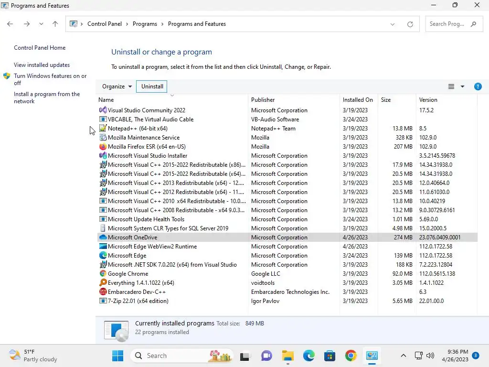489x367 pixels.
Task: Expand the chevron after Control Panel breadcrumb
Action: (127, 24)
